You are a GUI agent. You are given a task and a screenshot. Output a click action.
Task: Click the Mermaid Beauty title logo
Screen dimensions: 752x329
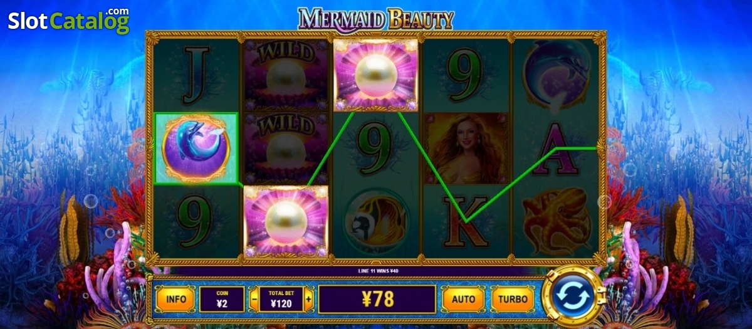click(376, 19)
